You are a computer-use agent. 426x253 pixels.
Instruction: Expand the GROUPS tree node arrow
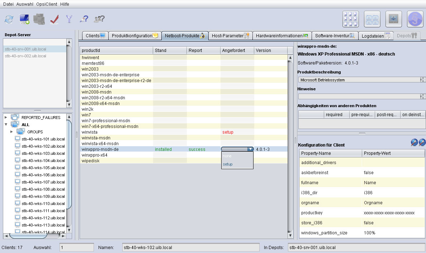coord(12,132)
